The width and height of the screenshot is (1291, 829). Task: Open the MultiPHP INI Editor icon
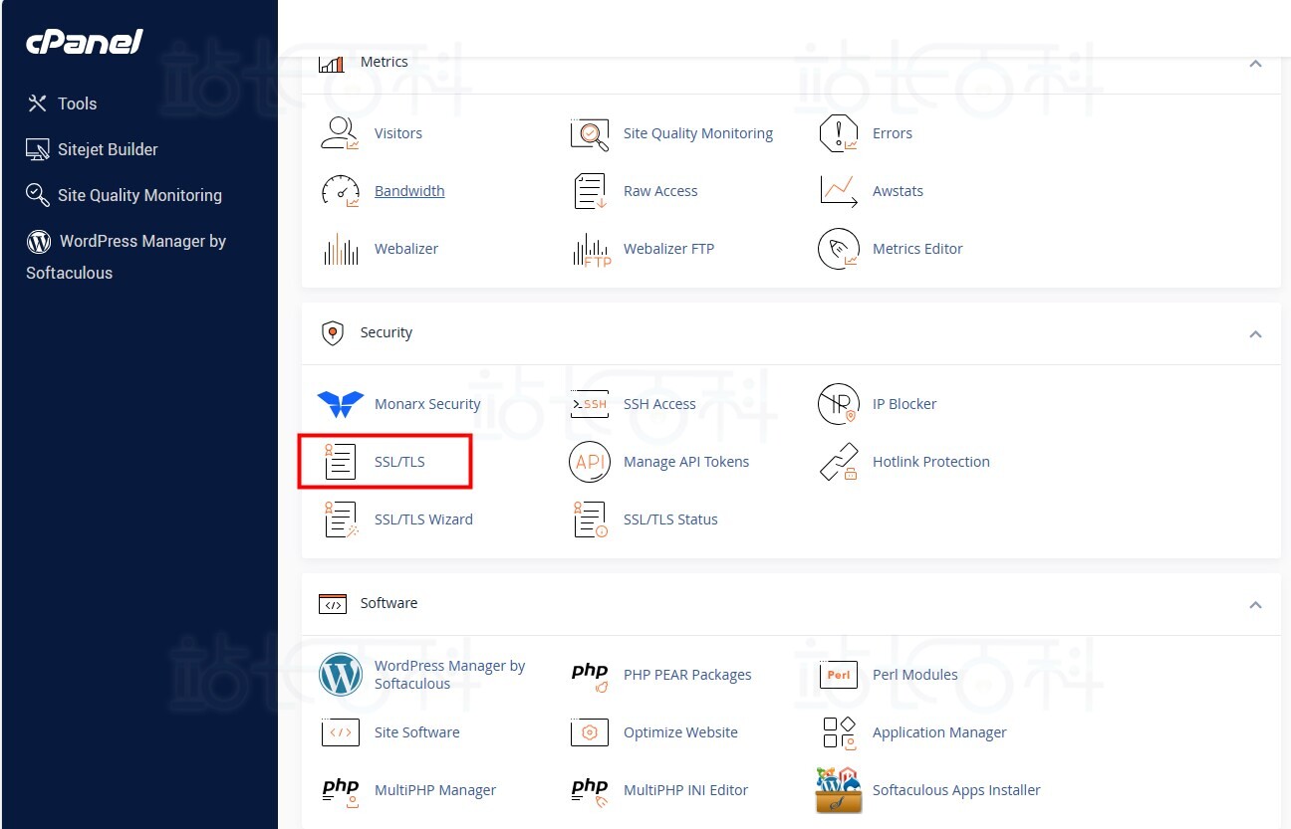click(589, 790)
